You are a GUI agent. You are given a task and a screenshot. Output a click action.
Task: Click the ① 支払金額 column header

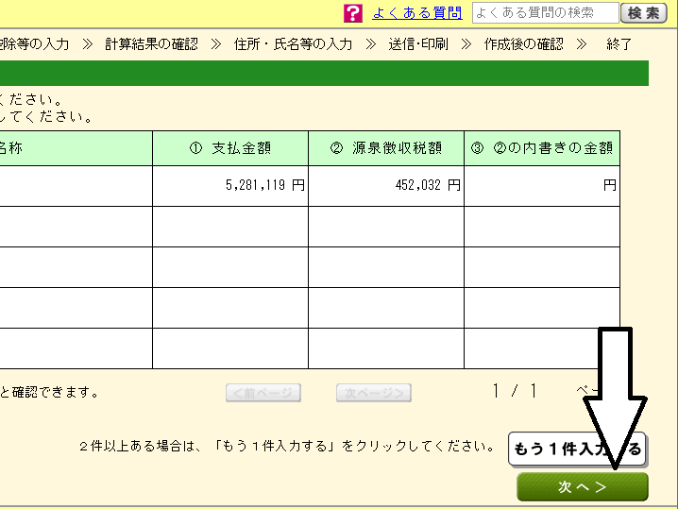(x=230, y=148)
